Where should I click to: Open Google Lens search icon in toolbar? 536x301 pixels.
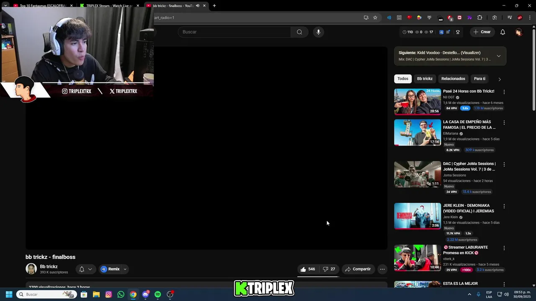(x=495, y=18)
